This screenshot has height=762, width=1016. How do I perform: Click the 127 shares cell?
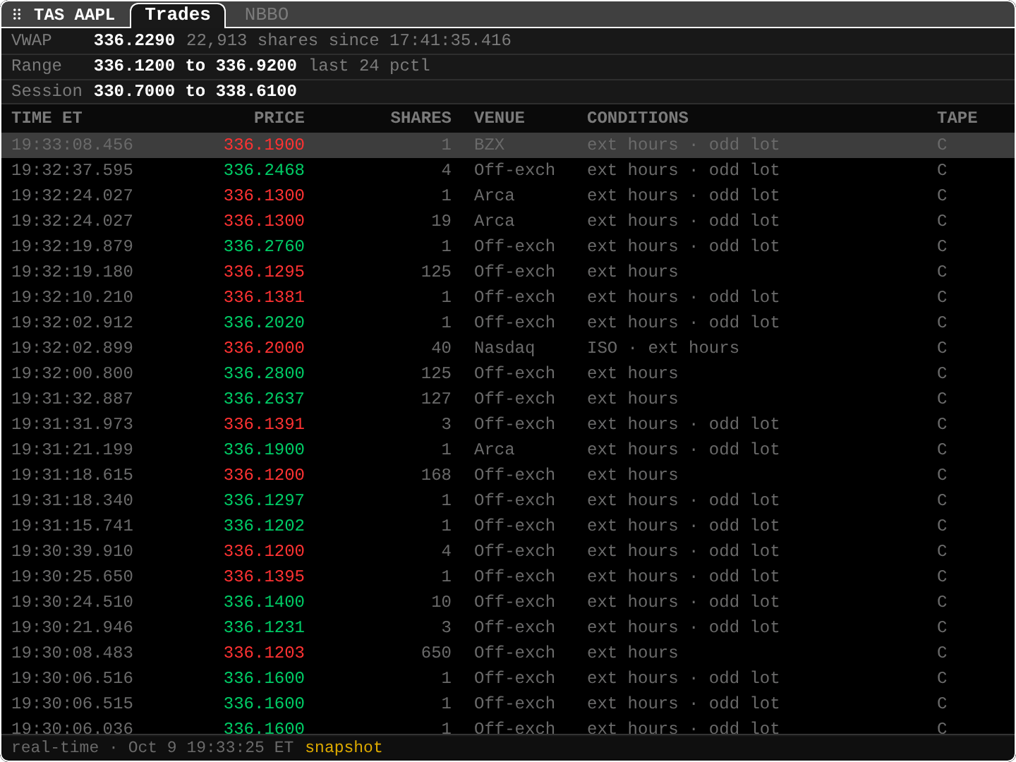tap(436, 399)
